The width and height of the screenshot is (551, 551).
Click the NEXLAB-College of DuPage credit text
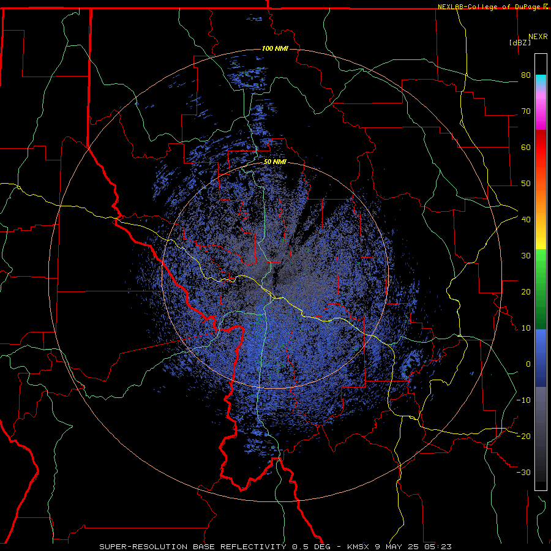[x=490, y=7]
